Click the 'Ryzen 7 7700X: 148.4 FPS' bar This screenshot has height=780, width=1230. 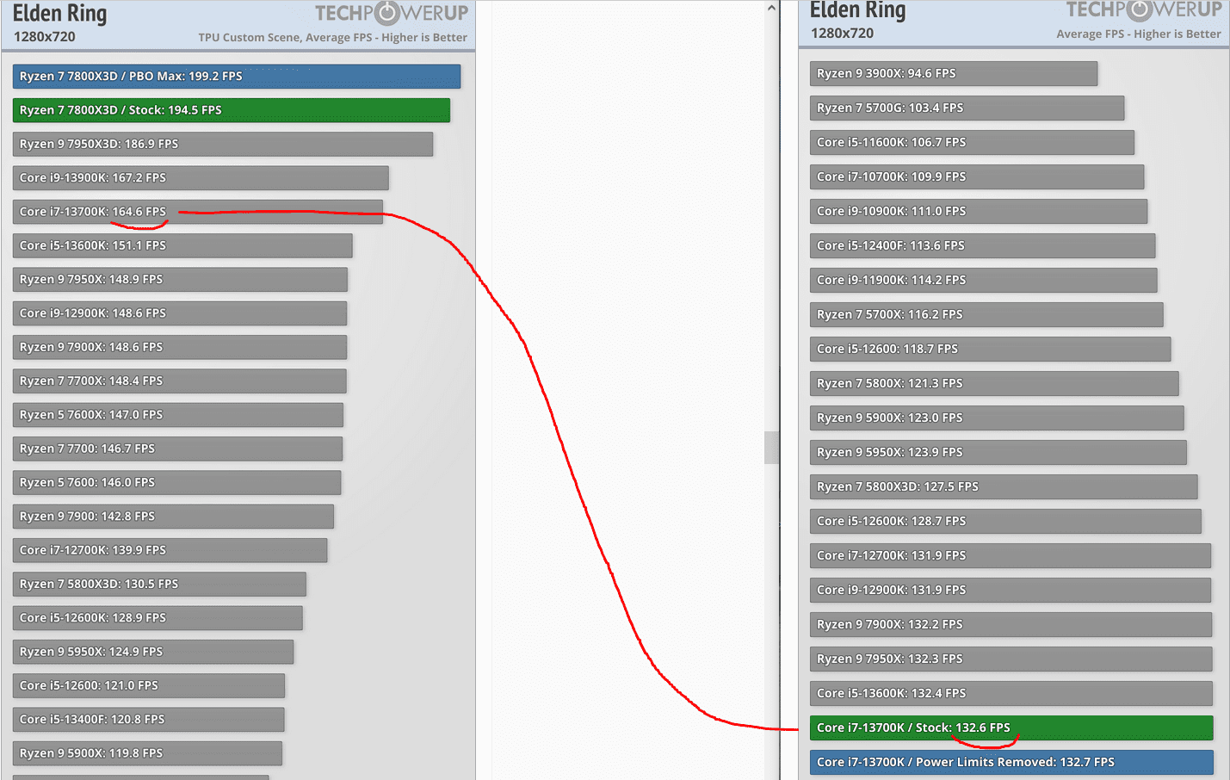[180, 381]
